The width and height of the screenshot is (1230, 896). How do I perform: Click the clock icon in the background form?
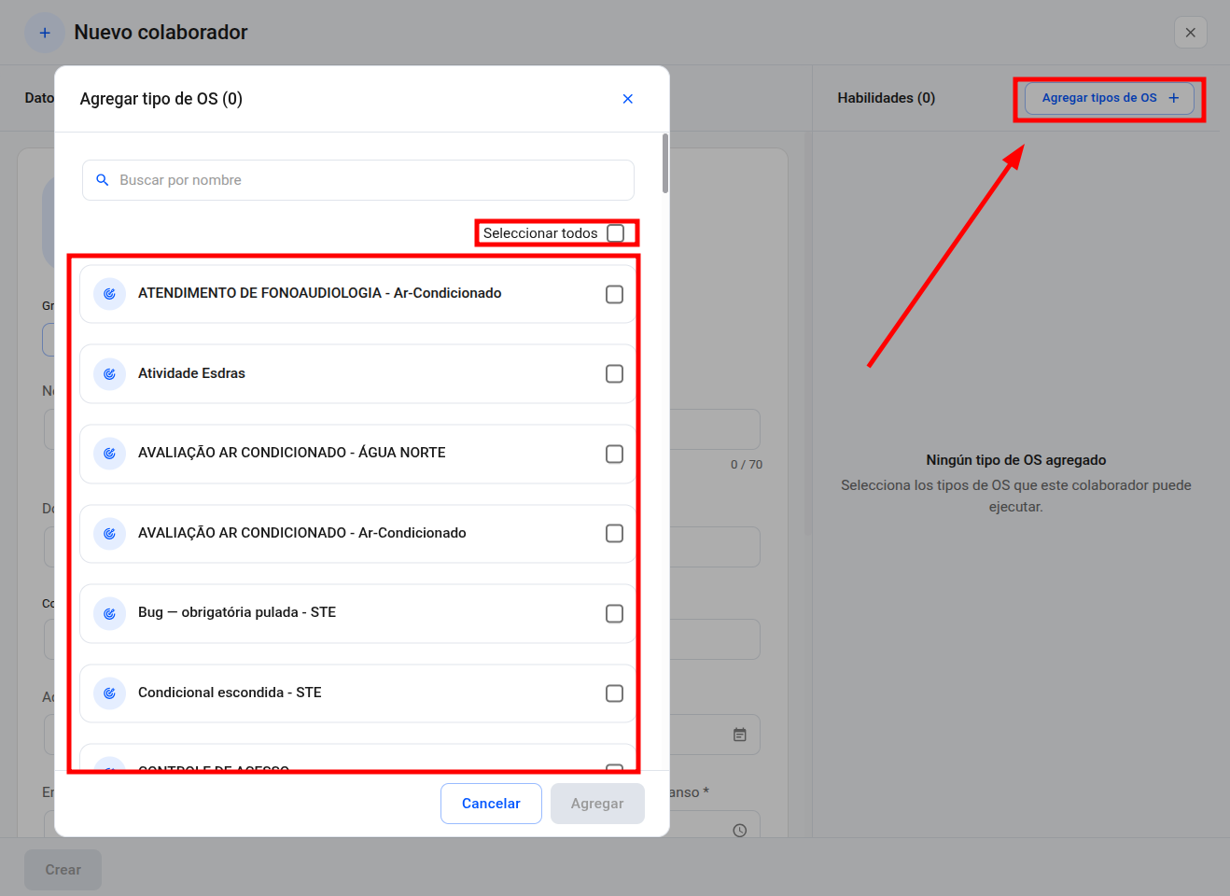740,830
